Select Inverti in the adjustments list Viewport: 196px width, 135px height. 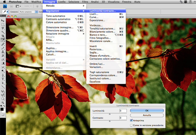106,46
